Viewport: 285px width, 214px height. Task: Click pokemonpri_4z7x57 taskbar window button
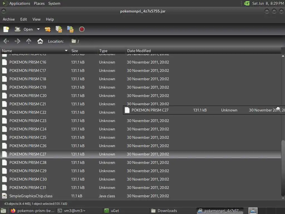220,211
